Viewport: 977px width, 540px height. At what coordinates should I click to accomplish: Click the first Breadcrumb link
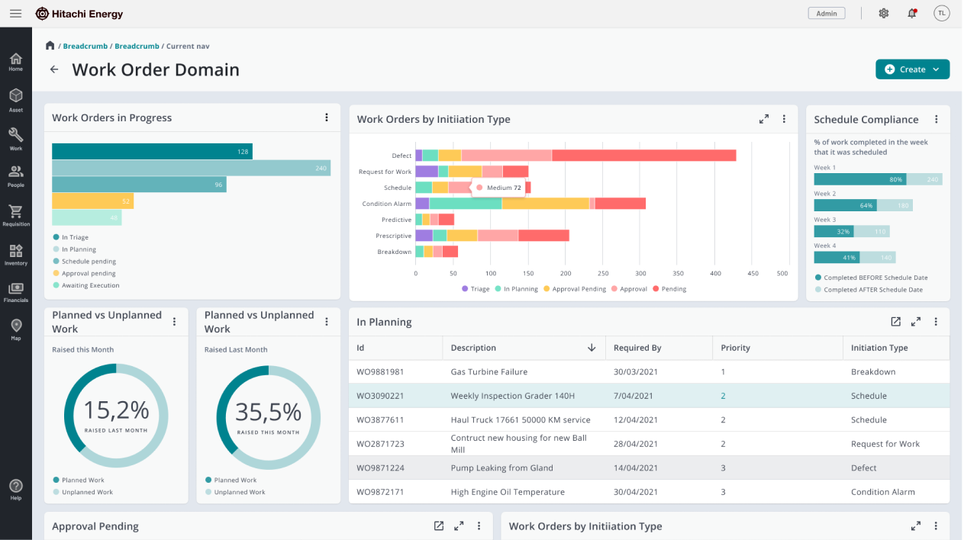(85, 47)
